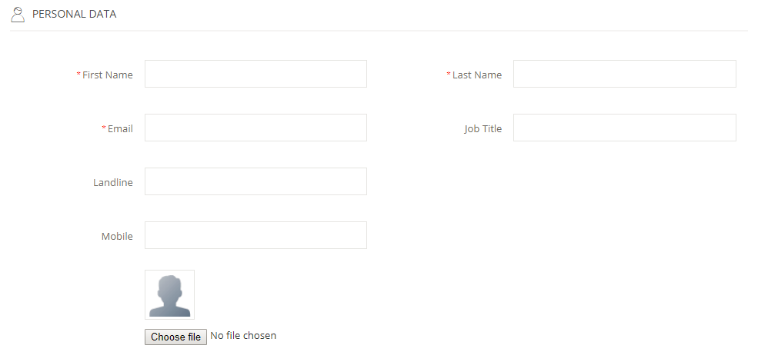Click the First Name label text

click(x=108, y=75)
